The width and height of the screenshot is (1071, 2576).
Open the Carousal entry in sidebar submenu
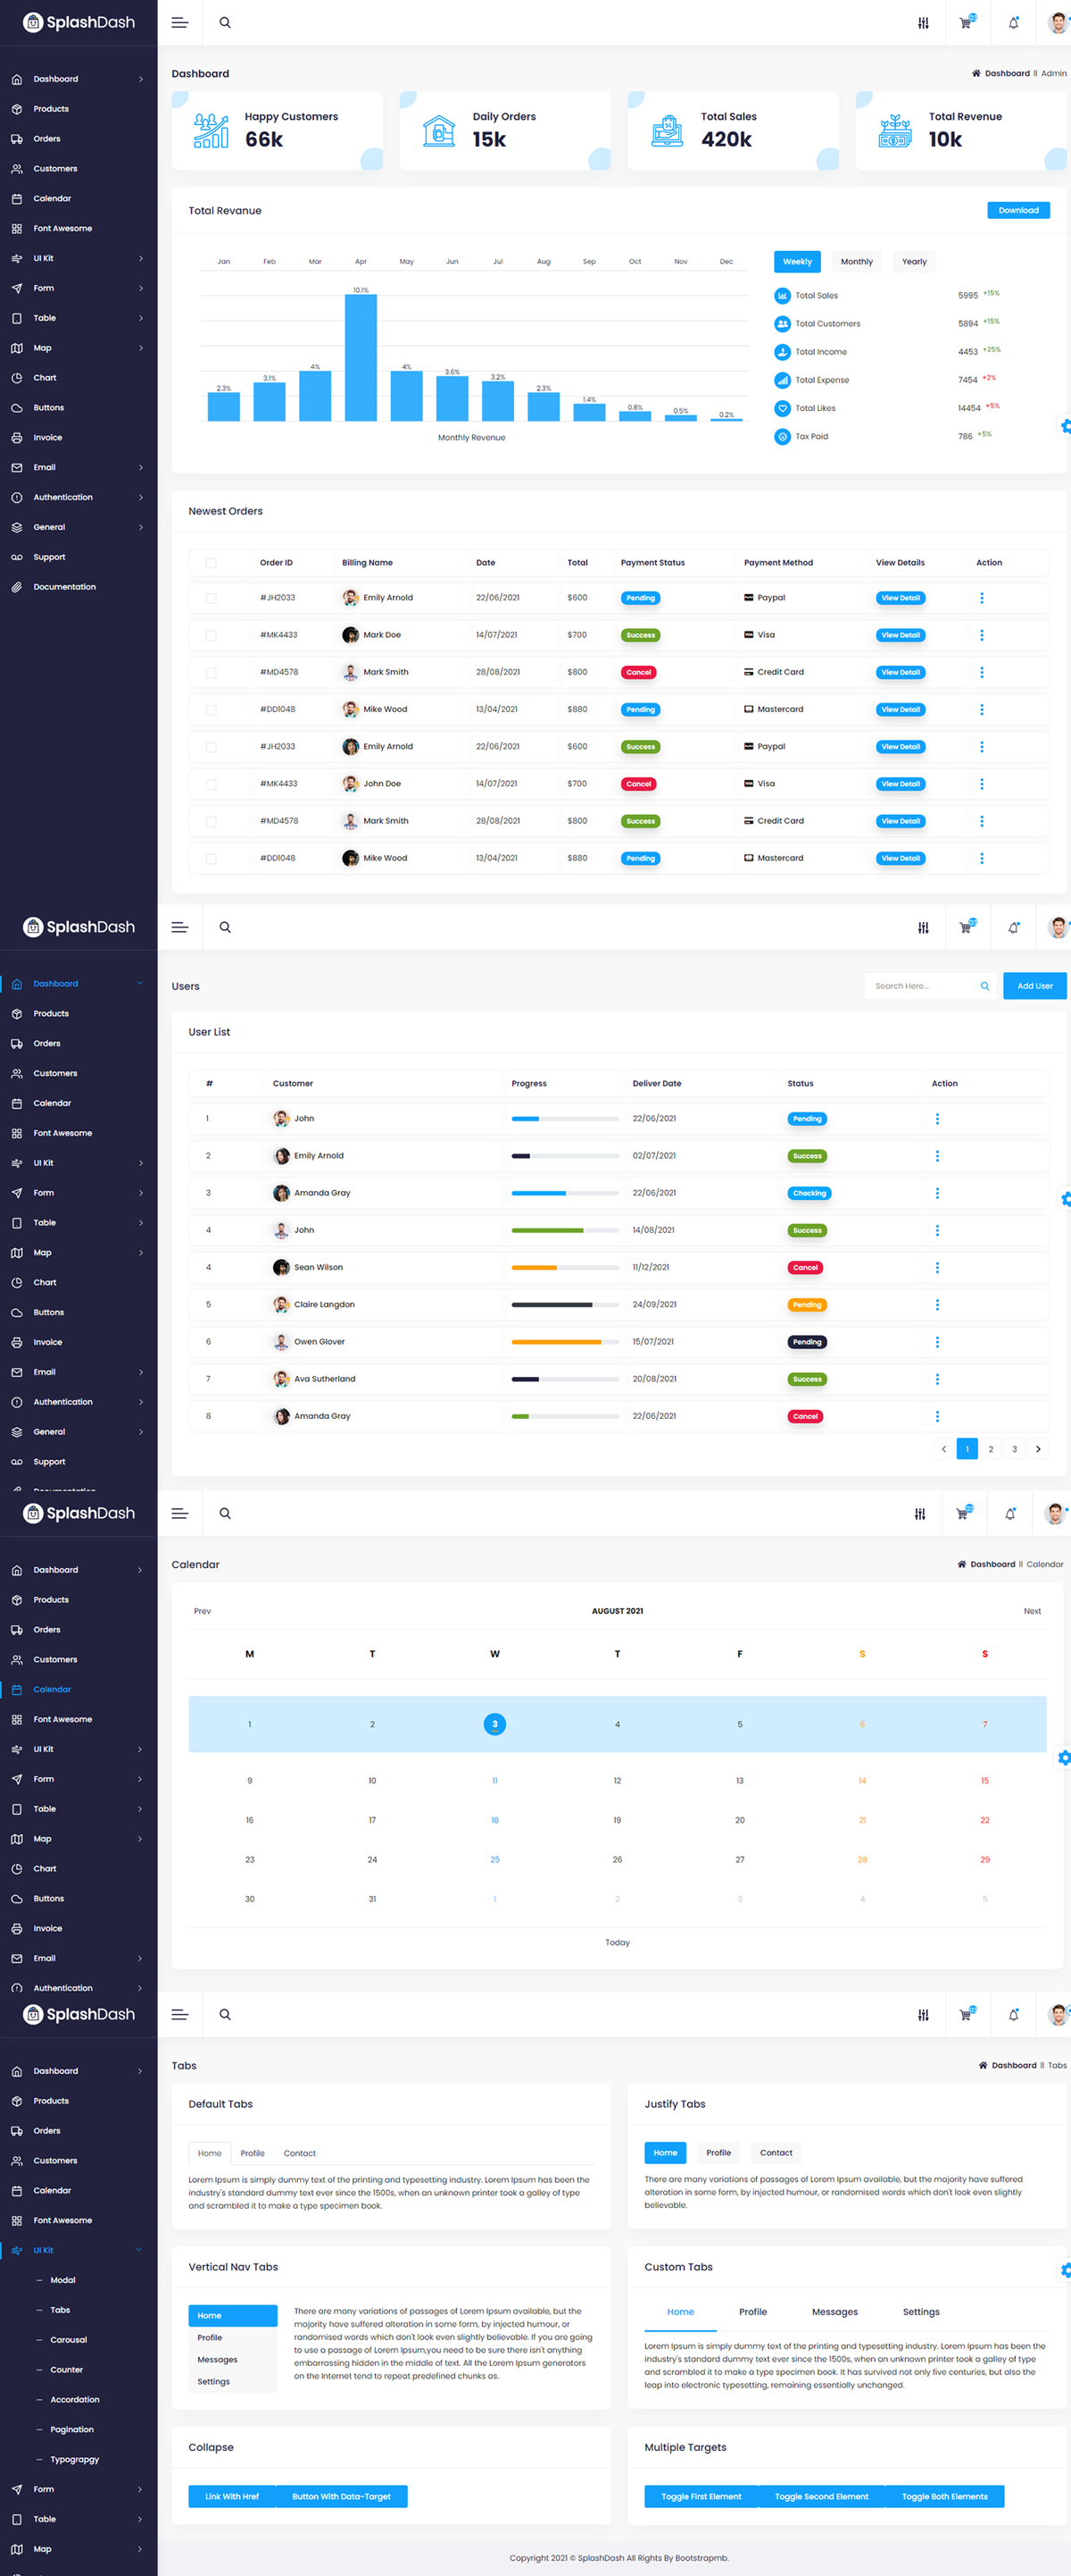[68, 2340]
